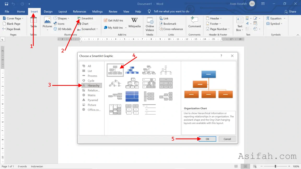Open the Layout tab

pyautogui.click(x=63, y=11)
